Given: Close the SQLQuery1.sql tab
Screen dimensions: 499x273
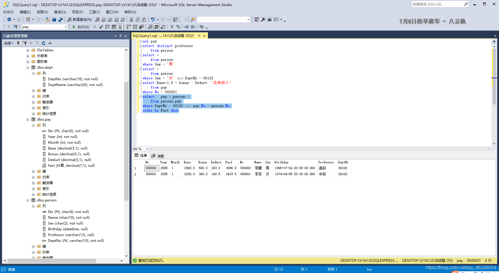Looking at the screenshot, I should pyautogui.click(x=204, y=36).
